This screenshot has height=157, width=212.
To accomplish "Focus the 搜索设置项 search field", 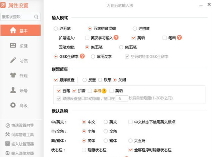I will [x=21, y=17].
